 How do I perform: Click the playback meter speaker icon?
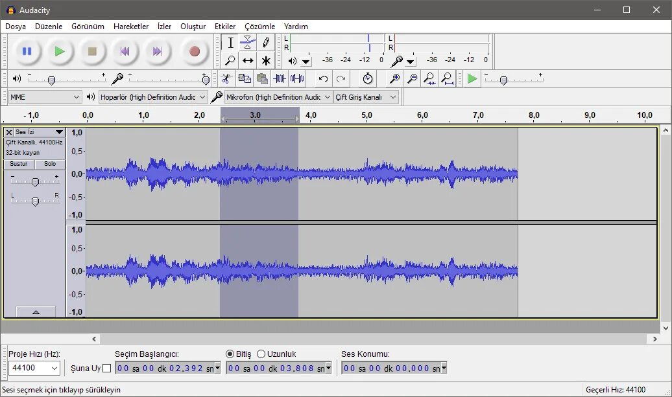[x=293, y=61]
